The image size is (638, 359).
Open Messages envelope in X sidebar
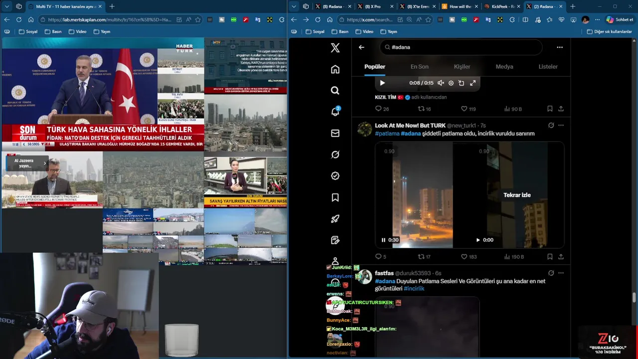tap(335, 133)
